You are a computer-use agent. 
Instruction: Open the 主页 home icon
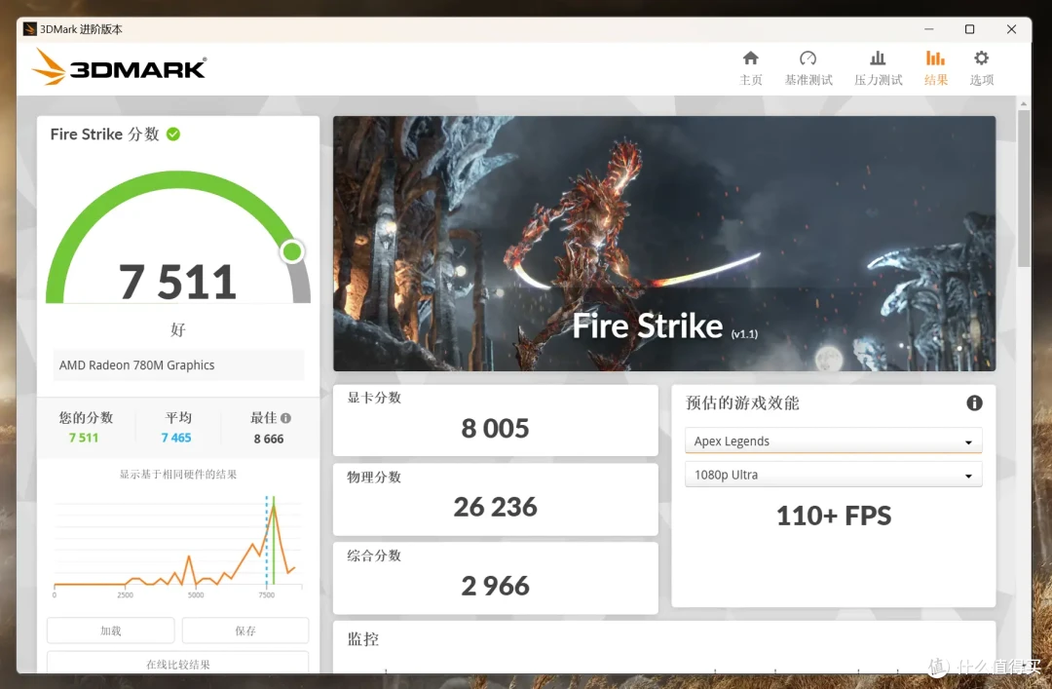pyautogui.click(x=751, y=58)
